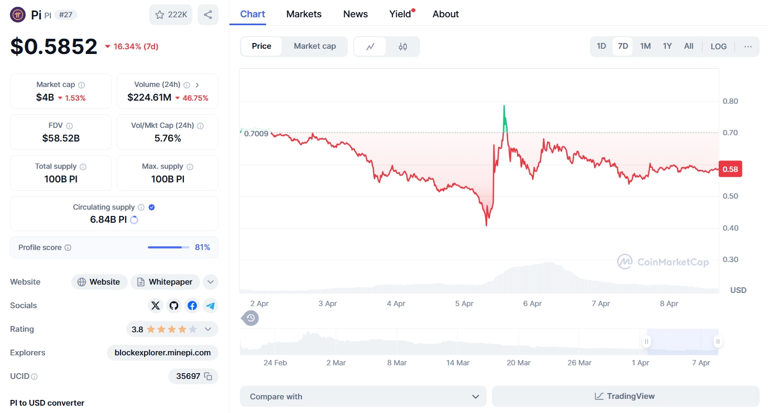Click the #27 rank badge

click(x=65, y=15)
